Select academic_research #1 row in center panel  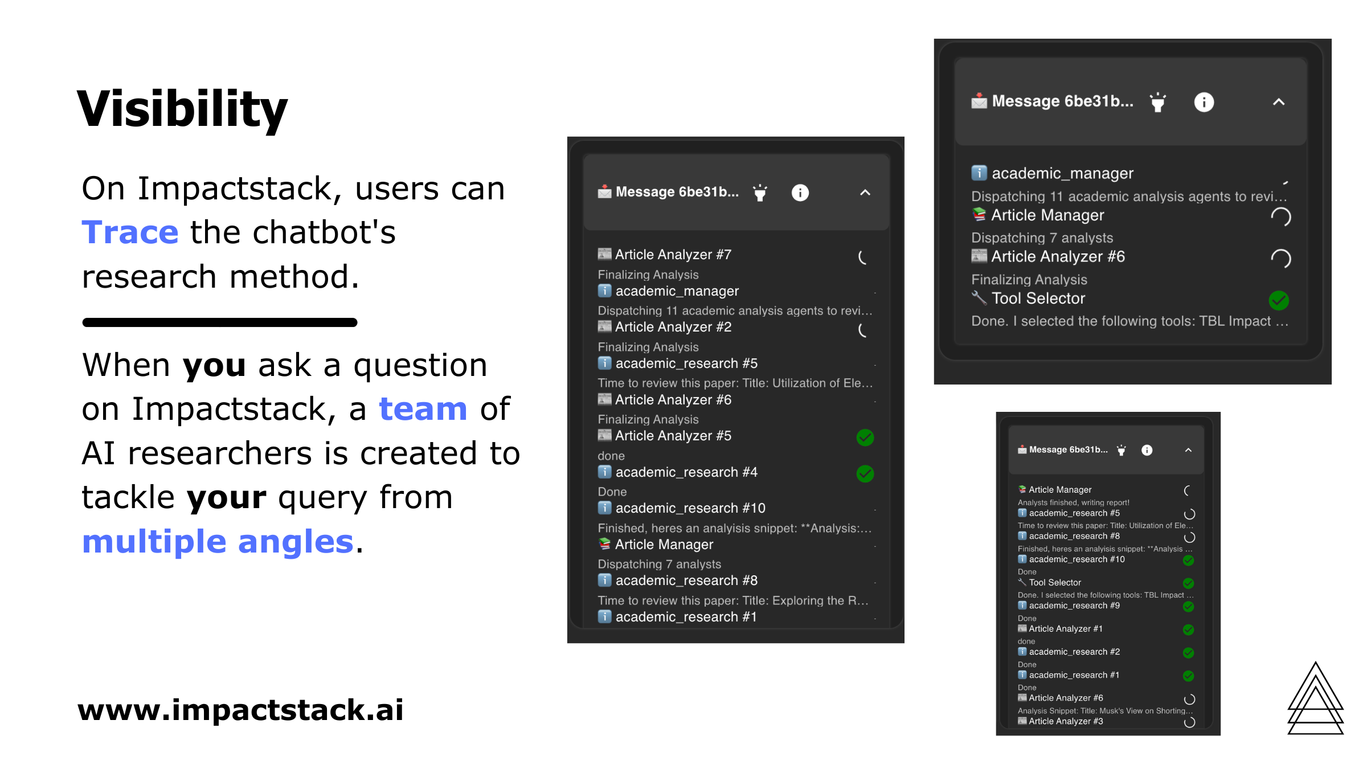tap(736, 617)
